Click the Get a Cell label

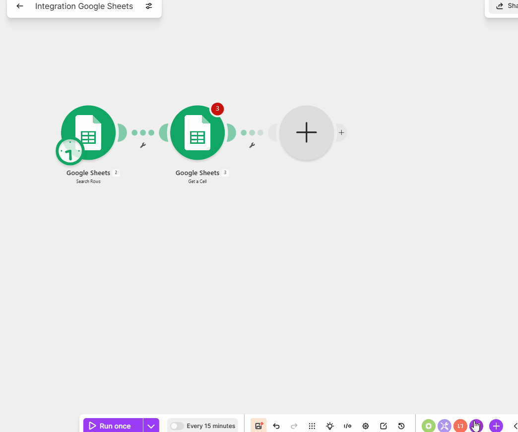[x=197, y=182]
